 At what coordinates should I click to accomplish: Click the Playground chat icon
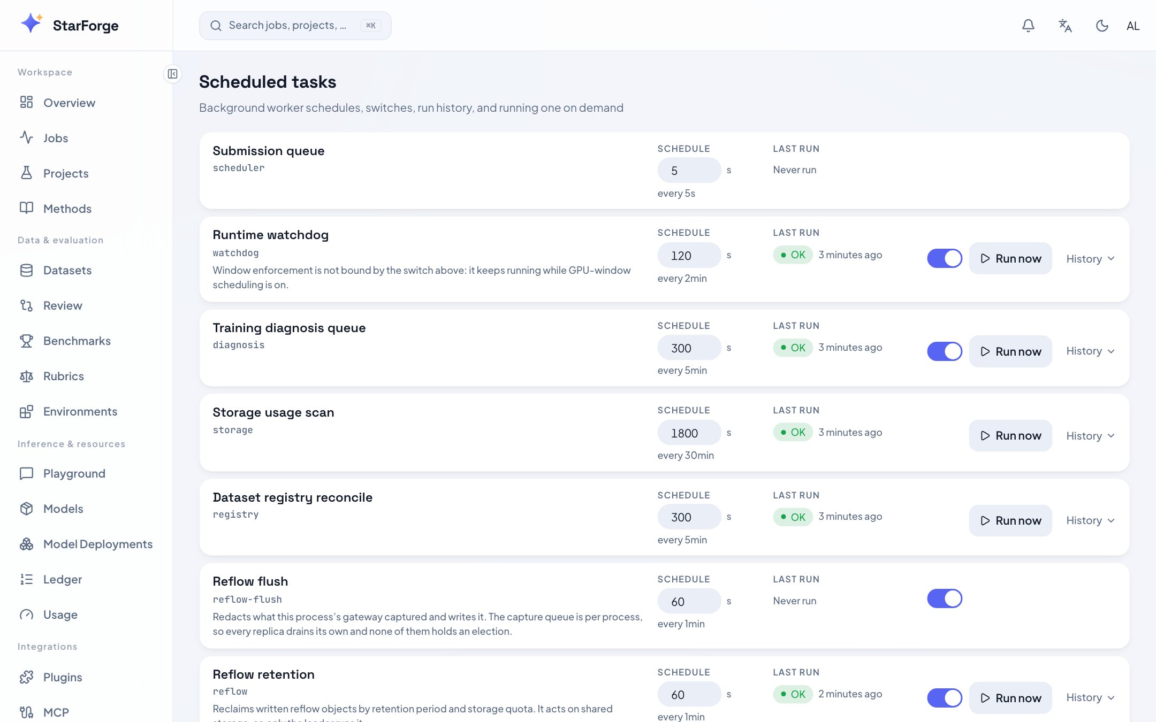(x=26, y=473)
